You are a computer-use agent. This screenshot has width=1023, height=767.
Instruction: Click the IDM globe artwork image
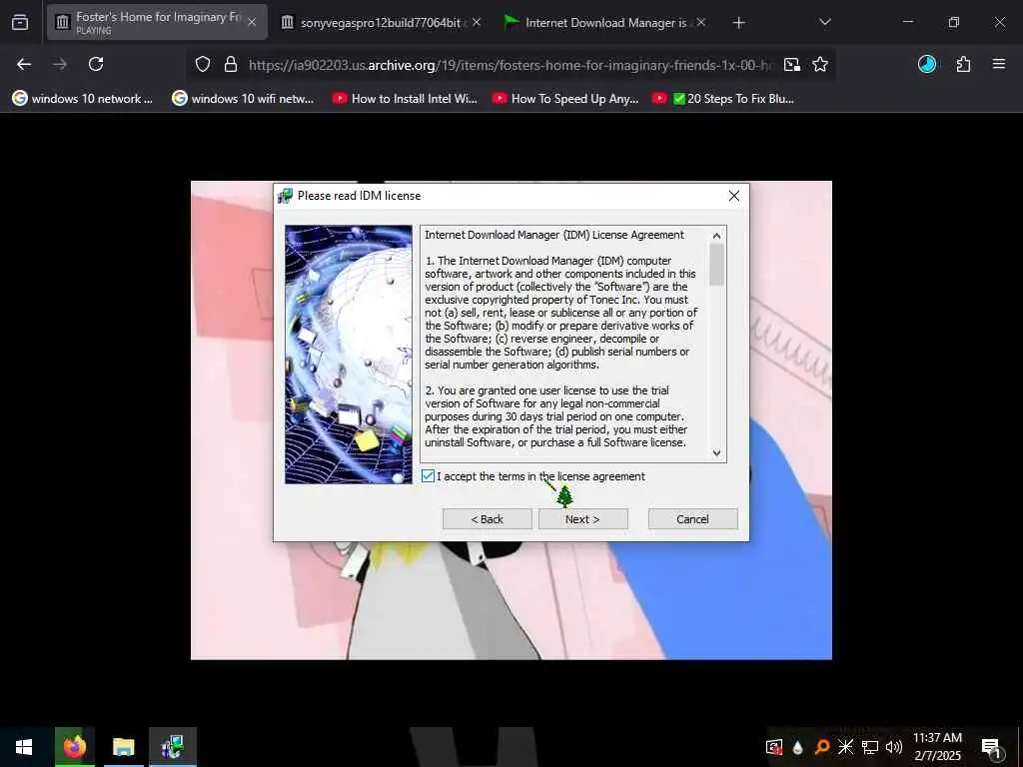click(349, 355)
